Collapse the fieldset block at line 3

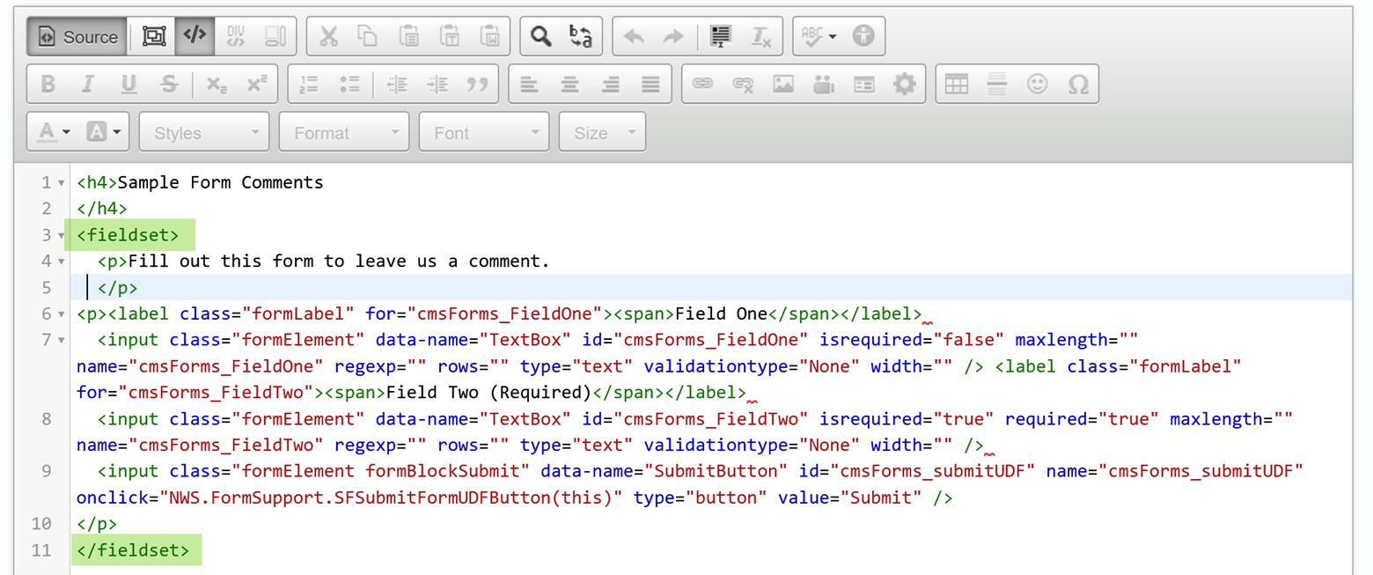pos(61,236)
